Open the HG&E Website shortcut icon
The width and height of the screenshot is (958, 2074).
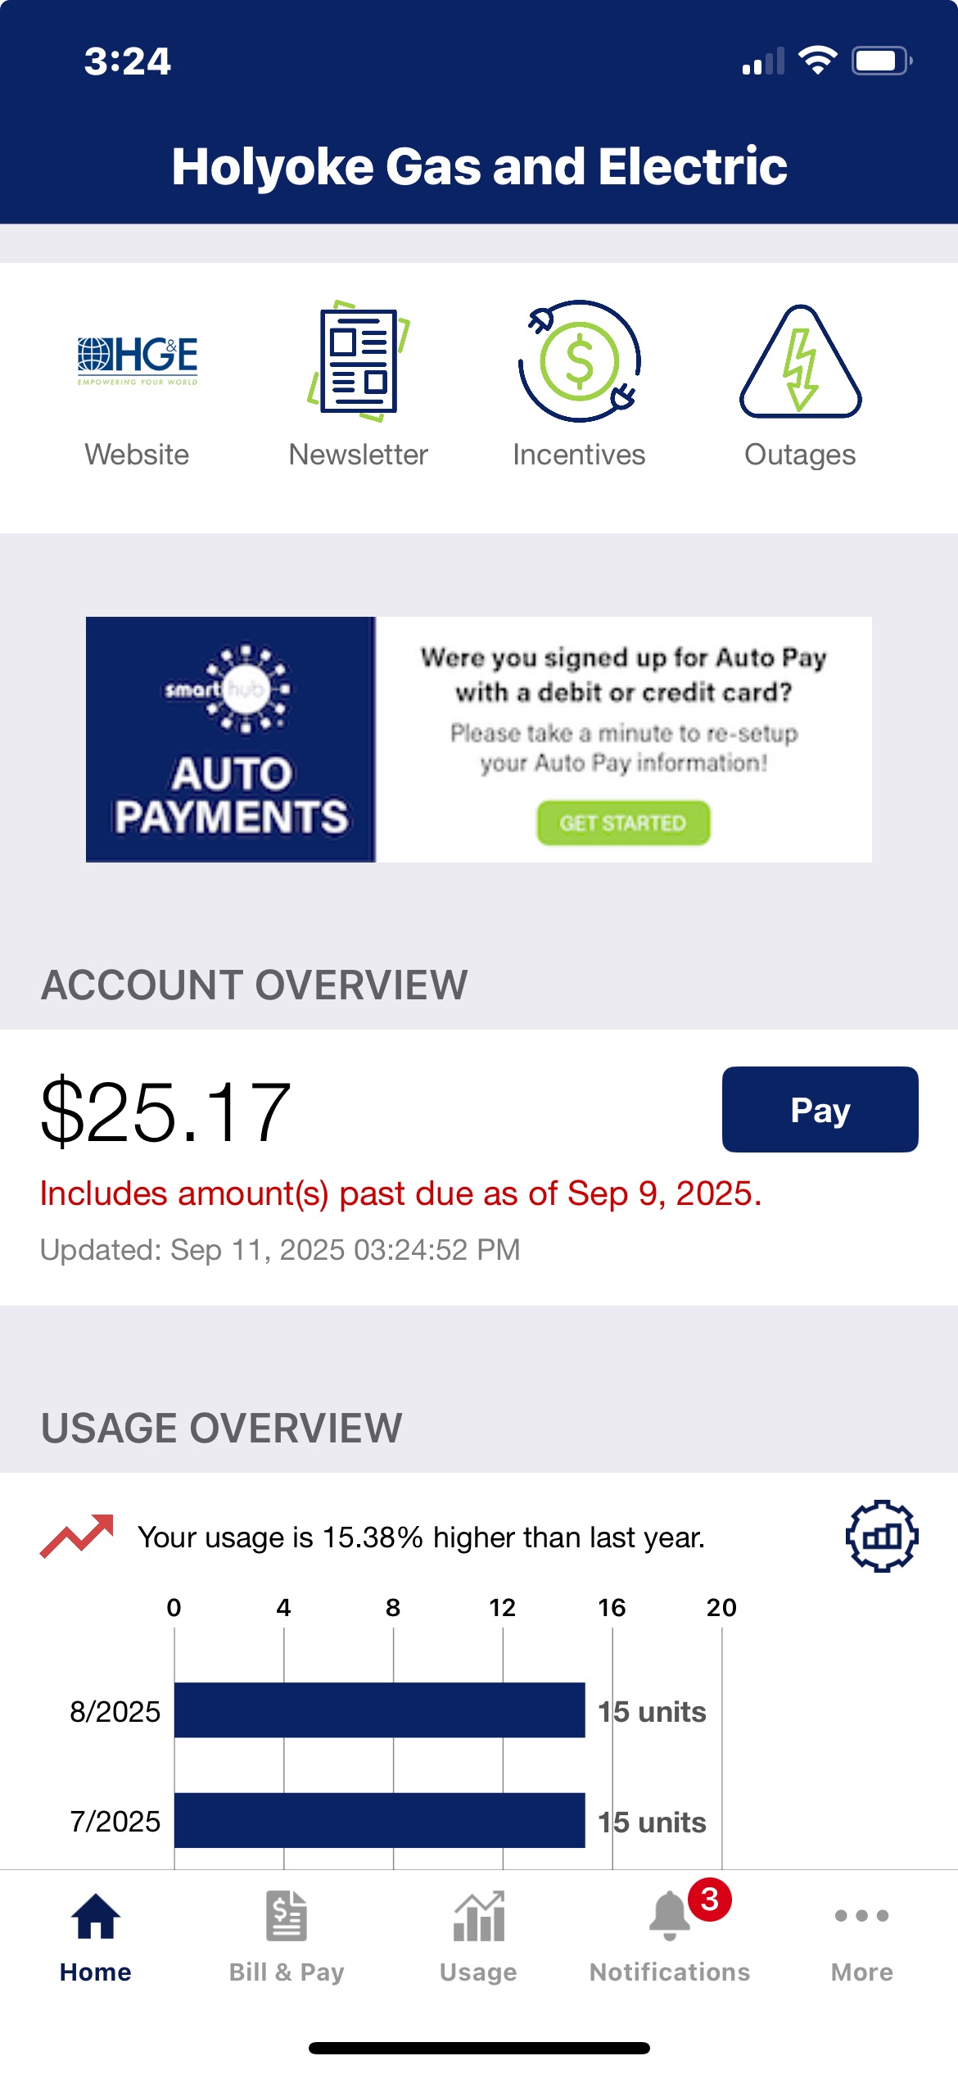138,360
